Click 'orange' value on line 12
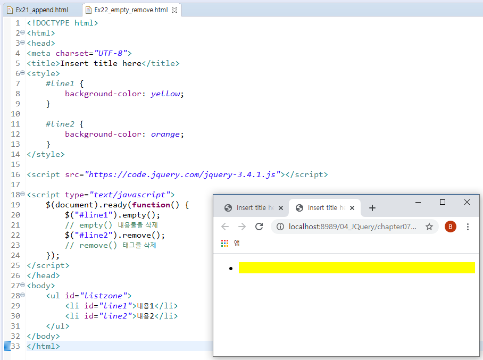 (x=165, y=134)
